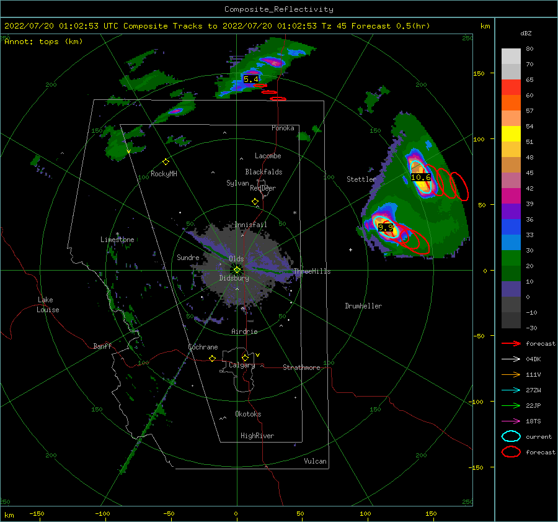Click the Strathmore label
The image size is (558, 522).
pyautogui.click(x=301, y=367)
